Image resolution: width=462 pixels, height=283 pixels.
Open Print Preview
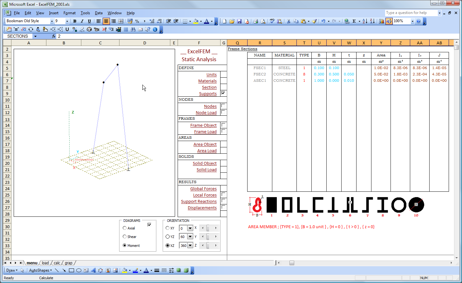[263, 21]
